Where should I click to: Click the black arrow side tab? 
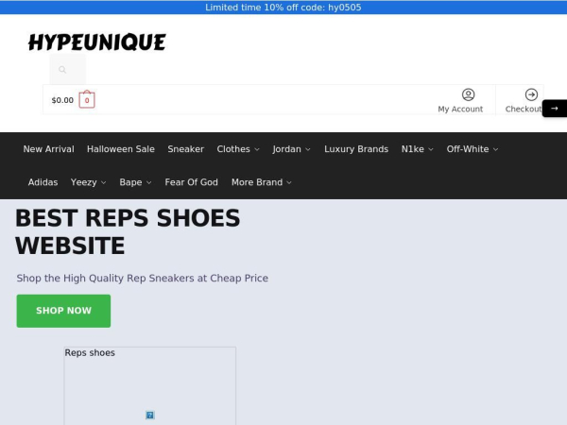point(555,108)
